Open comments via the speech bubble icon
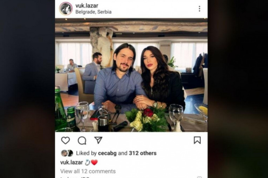Viewport: 268px width, 178px height. click(82, 141)
